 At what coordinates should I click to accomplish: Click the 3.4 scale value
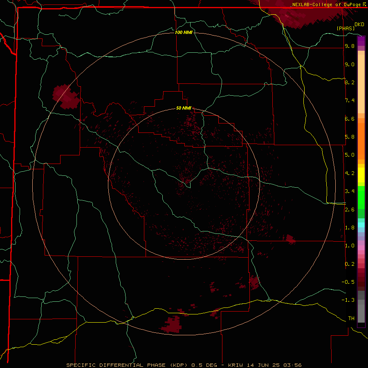[x=350, y=191]
